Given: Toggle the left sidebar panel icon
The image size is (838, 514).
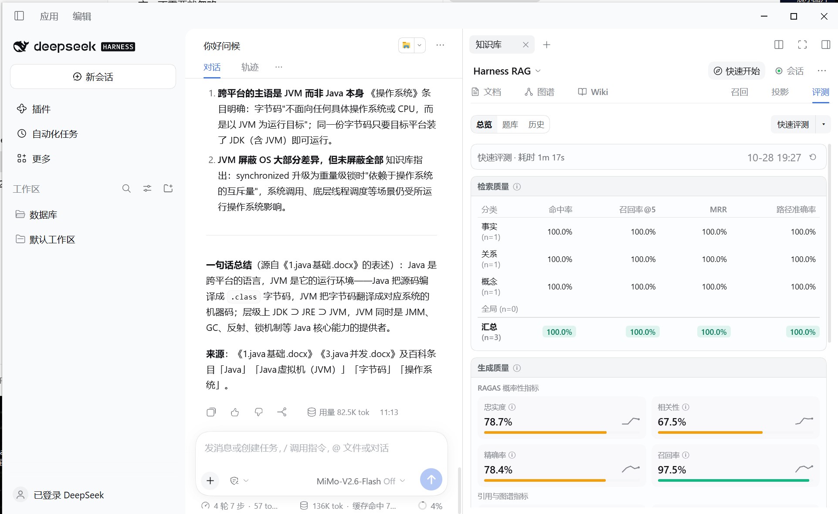Looking at the screenshot, I should 19,16.
